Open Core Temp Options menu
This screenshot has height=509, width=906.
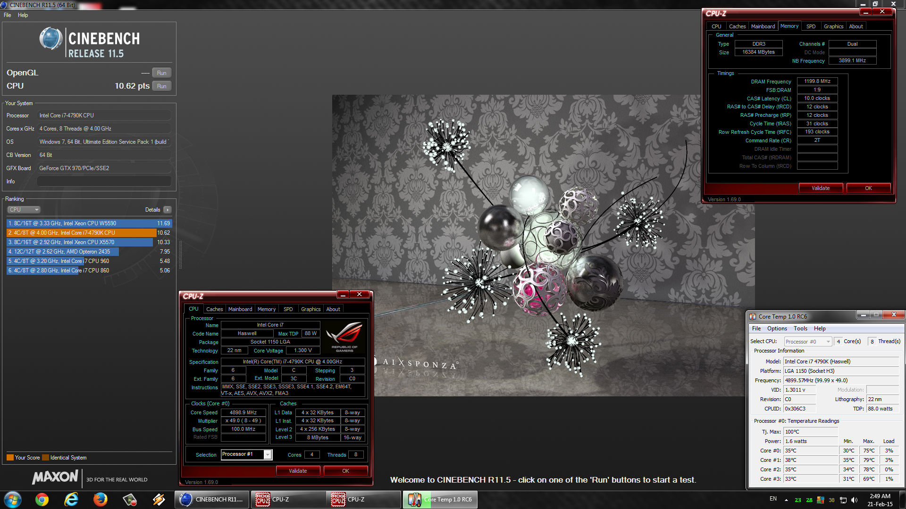777,328
